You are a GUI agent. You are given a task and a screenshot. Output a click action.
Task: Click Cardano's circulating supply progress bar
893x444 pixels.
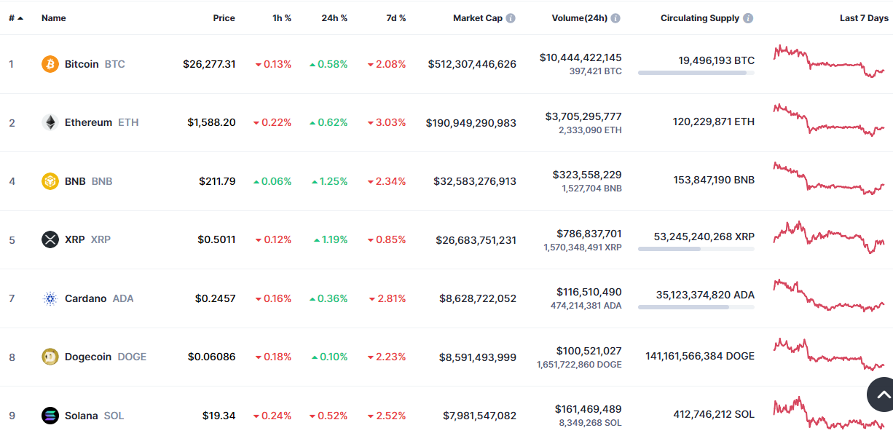click(696, 307)
